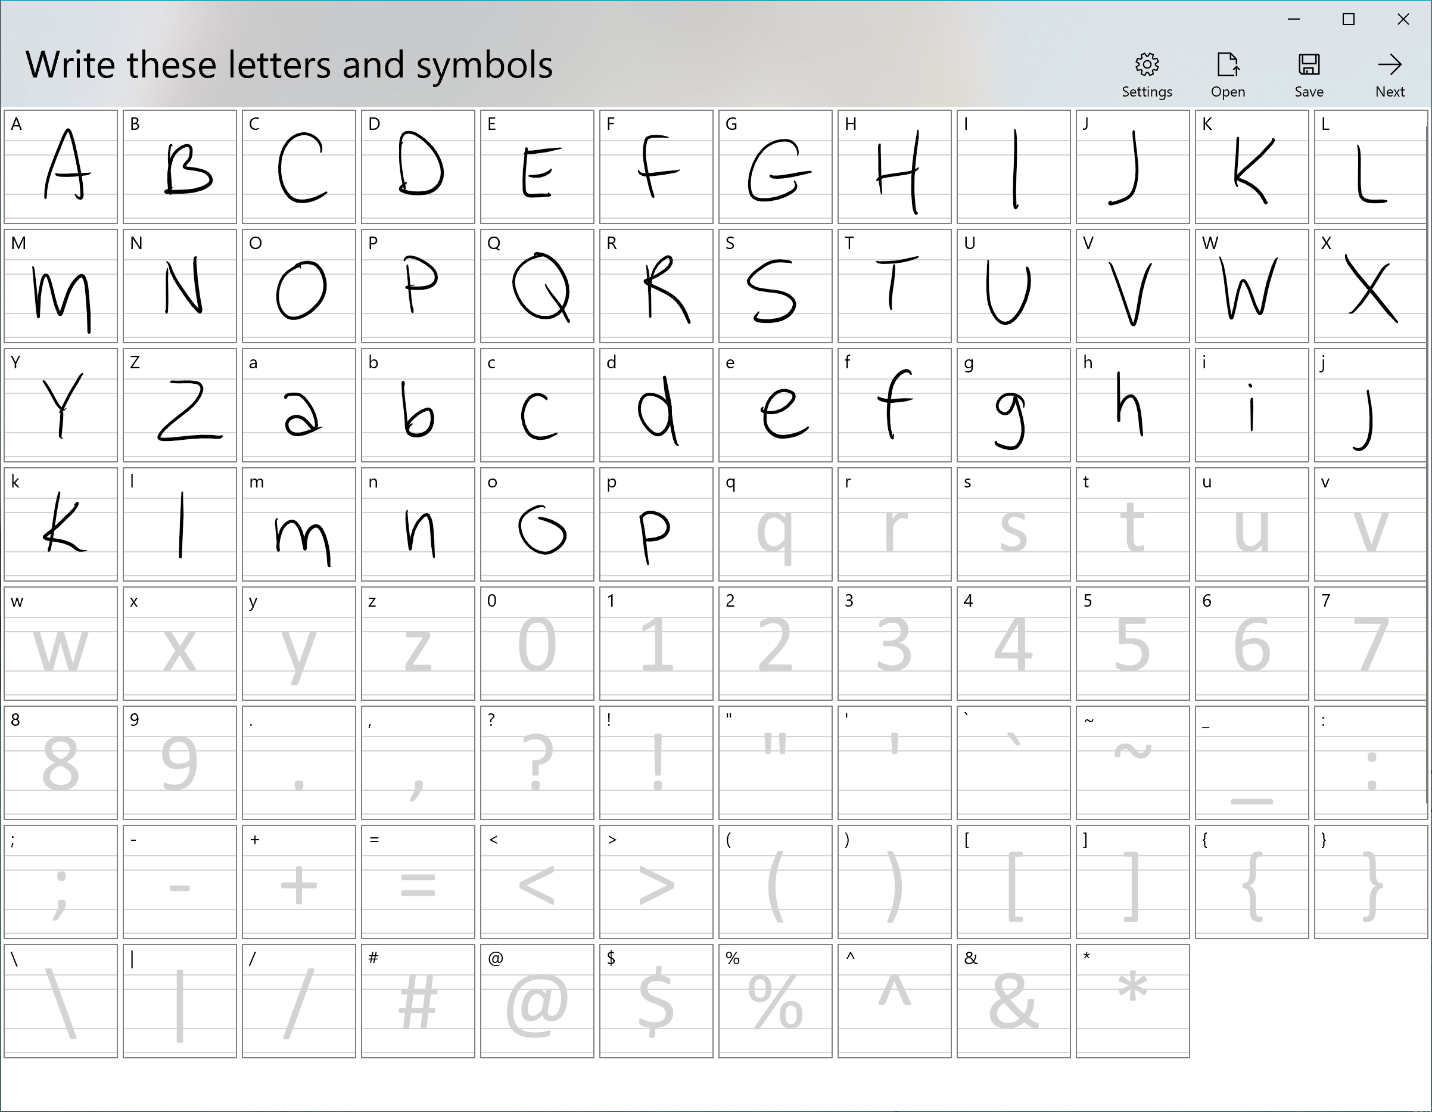Select the lowercase q writing cell
The height and width of the screenshot is (1112, 1432).
(775, 525)
